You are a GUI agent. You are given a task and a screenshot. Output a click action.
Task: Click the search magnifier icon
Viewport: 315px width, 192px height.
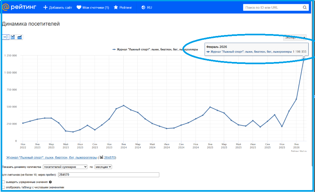(x=305, y=8)
